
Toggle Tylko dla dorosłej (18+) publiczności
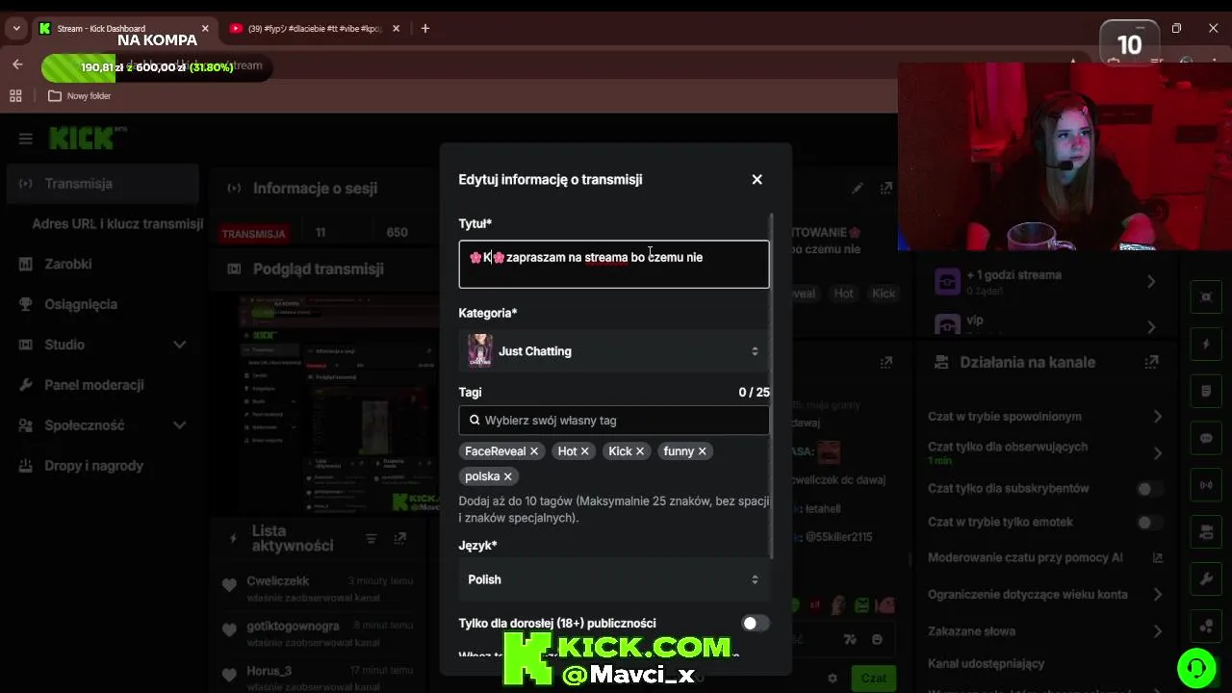(756, 624)
